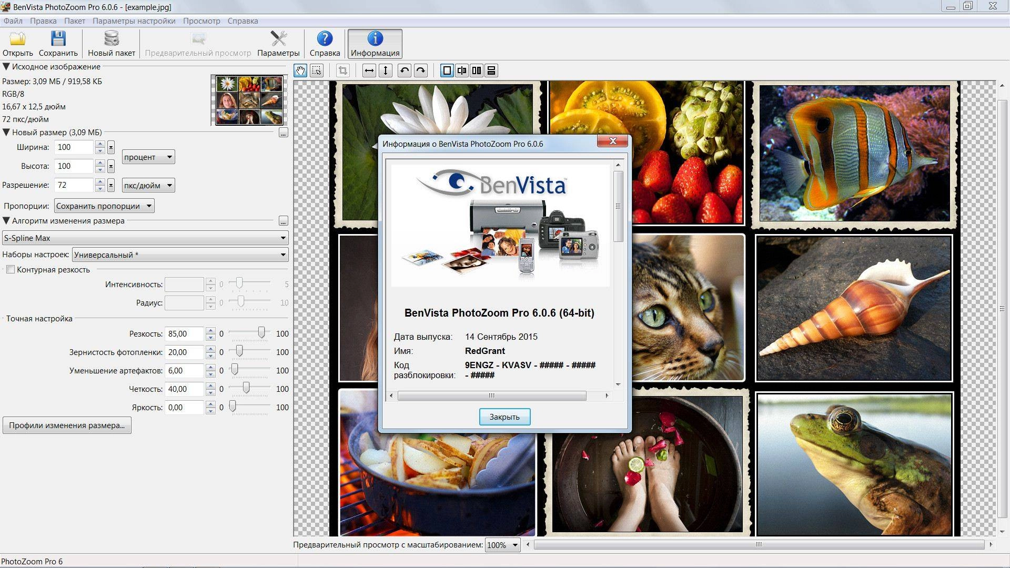Activate the crop tool icon
The width and height of the screenshot is (1010, 568).
pos(343,70)
